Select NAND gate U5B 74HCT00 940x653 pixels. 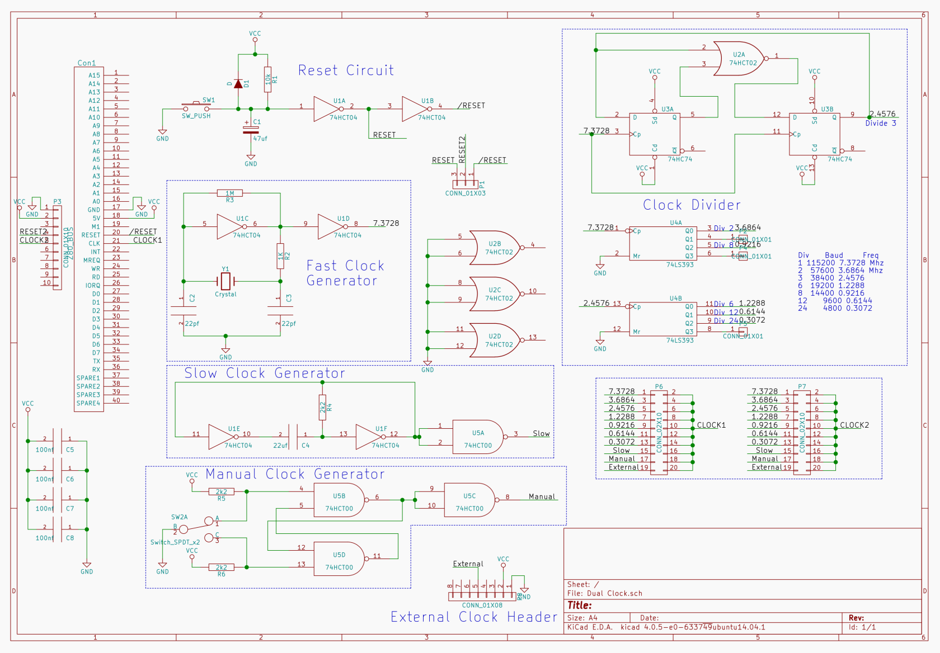point(338,500)
